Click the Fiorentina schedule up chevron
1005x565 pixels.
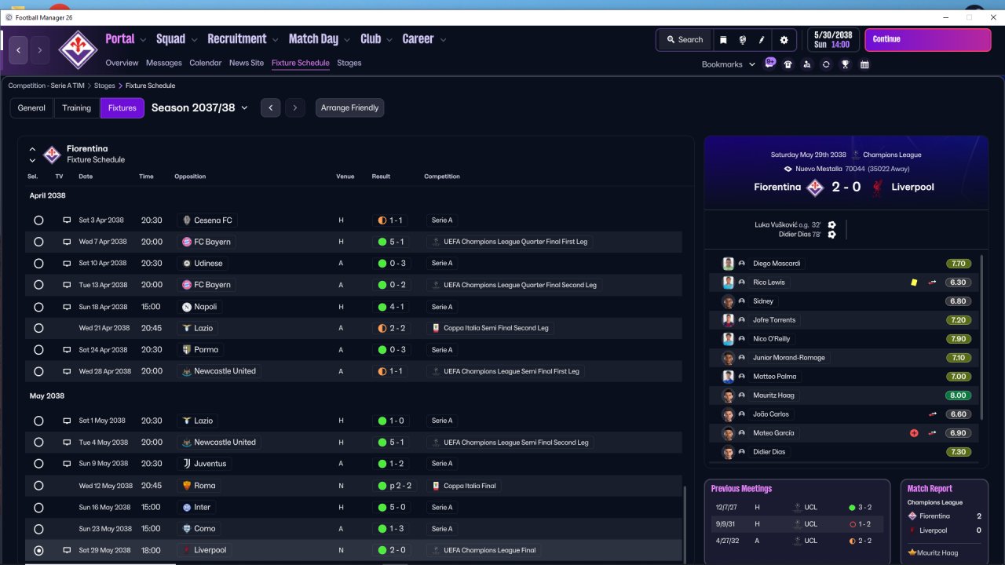[x=32, y=148]
